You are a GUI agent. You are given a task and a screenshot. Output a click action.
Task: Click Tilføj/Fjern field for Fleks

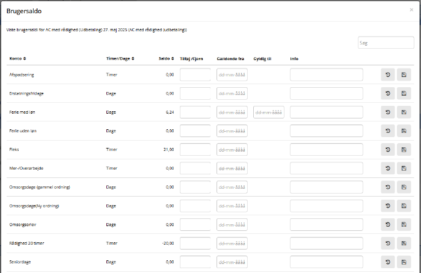click(x=195, y=150)
